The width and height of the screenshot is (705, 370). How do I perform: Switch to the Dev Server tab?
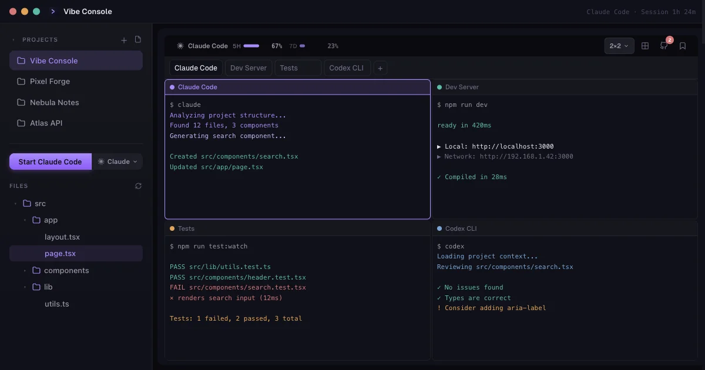(x=249, y=68)
